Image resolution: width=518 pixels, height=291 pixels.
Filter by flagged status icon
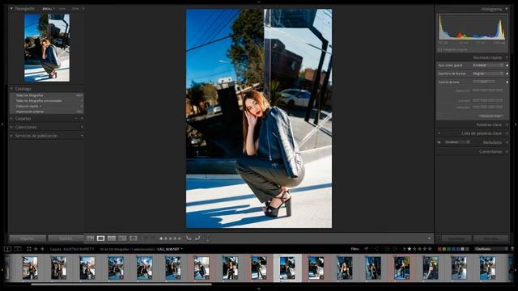[x=366, y=249]
